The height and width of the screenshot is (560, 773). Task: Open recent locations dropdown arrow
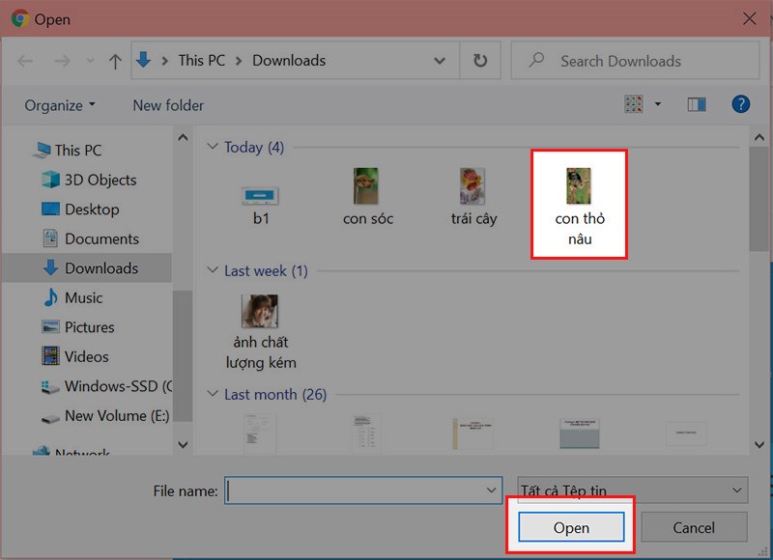tap(90, 61)
